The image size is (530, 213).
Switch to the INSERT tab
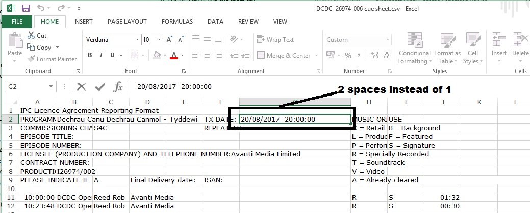pyautogui.click(x=83, y=21)
